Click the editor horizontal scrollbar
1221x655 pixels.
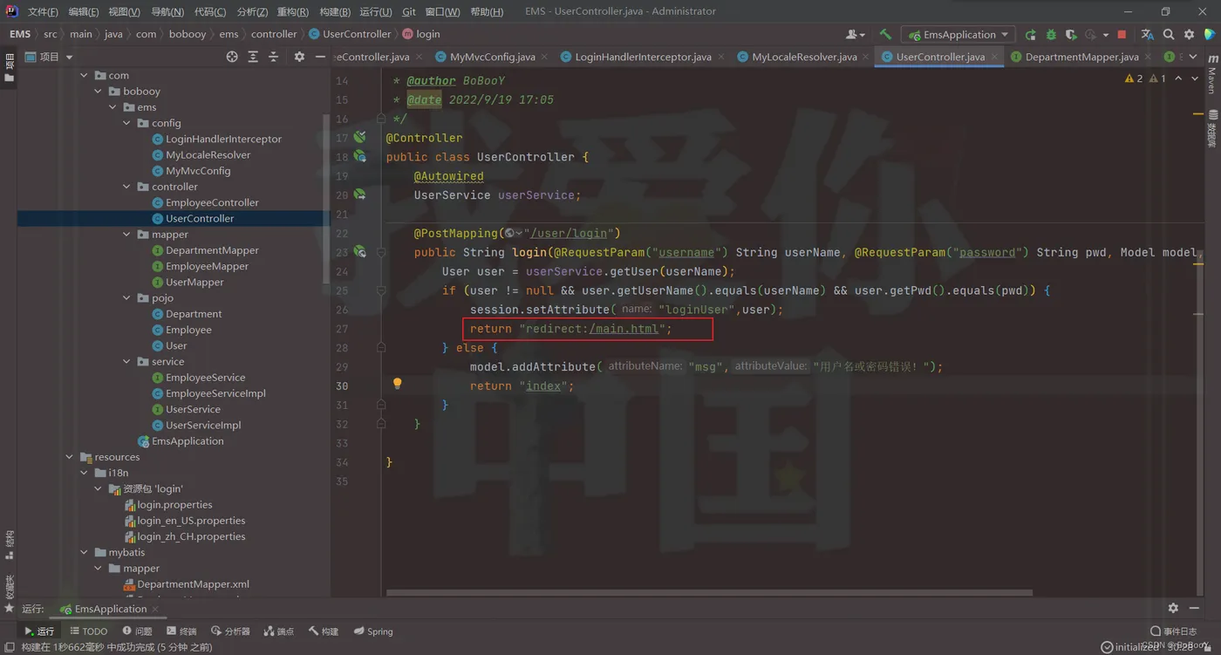[709, 593]
